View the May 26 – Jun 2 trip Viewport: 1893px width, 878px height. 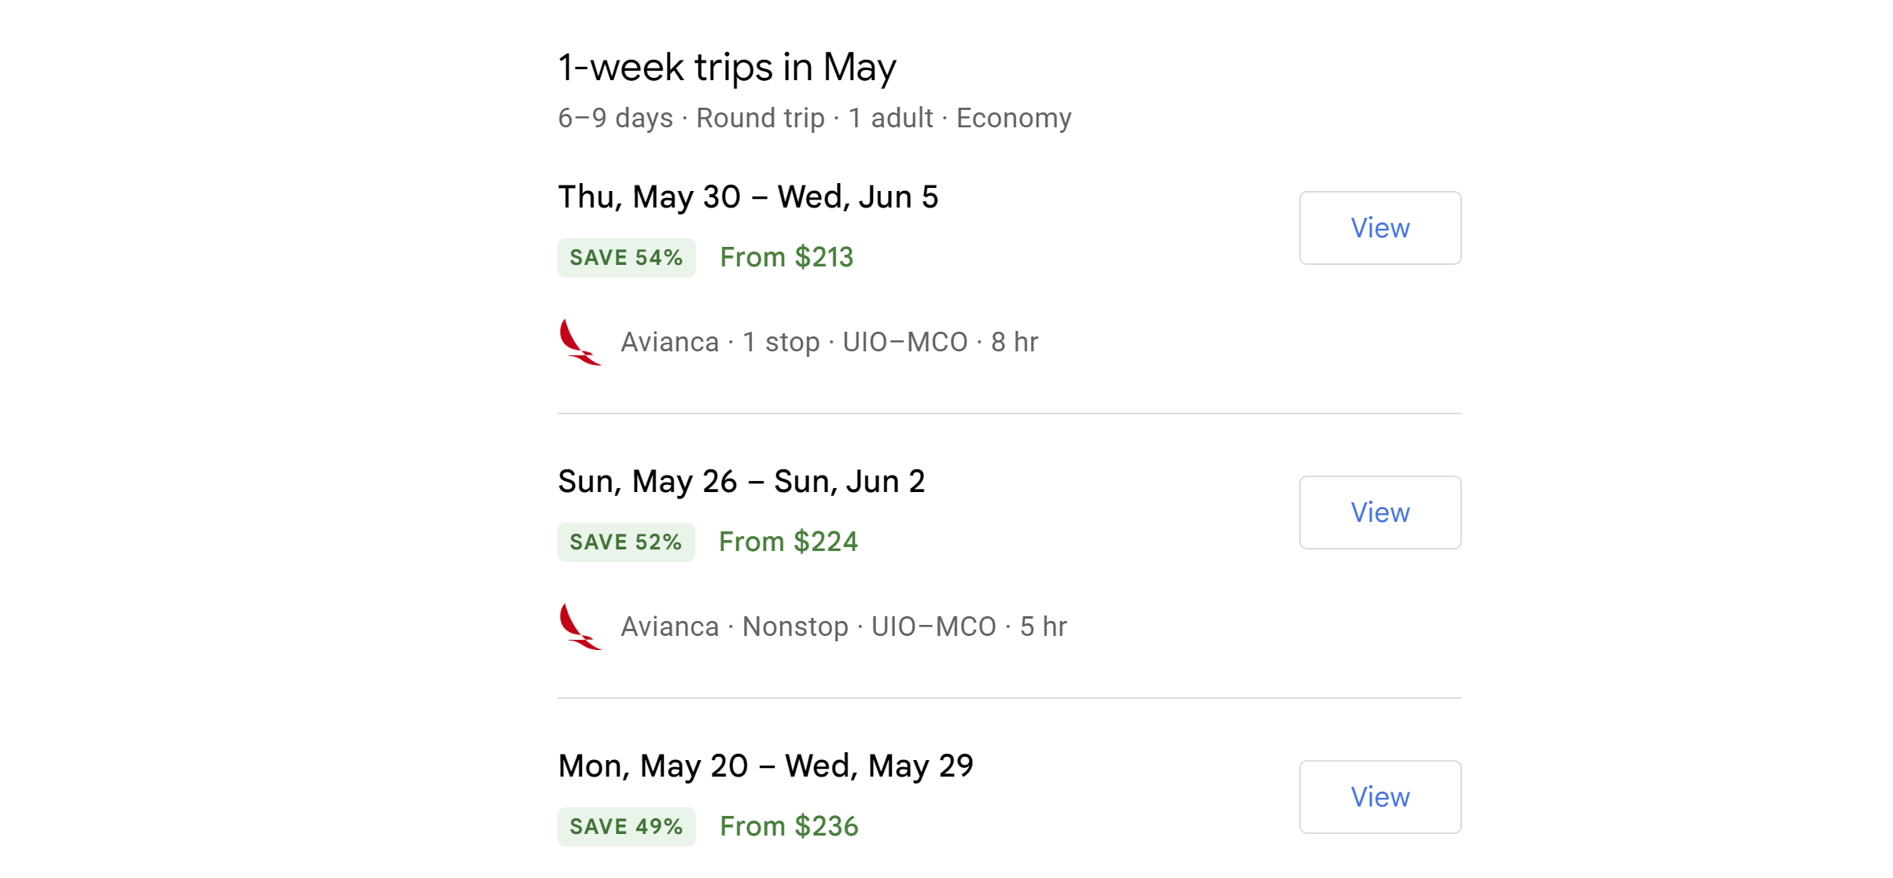1379,512
